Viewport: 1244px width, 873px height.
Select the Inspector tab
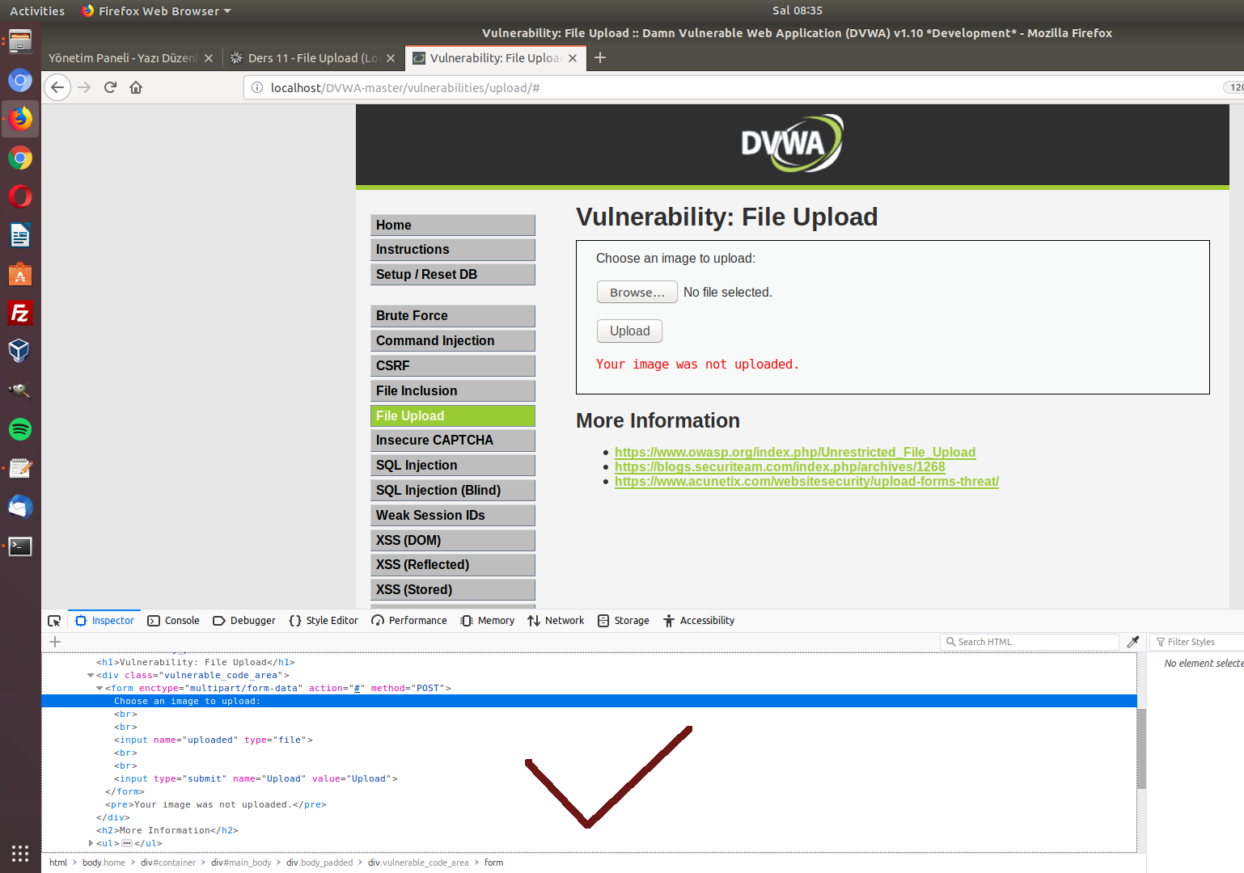coord(104,621)
